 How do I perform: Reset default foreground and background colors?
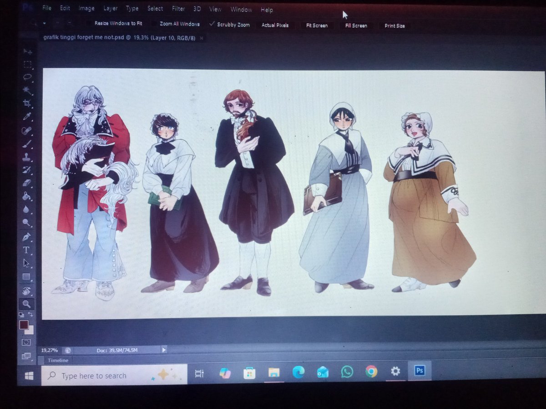pos(21,314)
